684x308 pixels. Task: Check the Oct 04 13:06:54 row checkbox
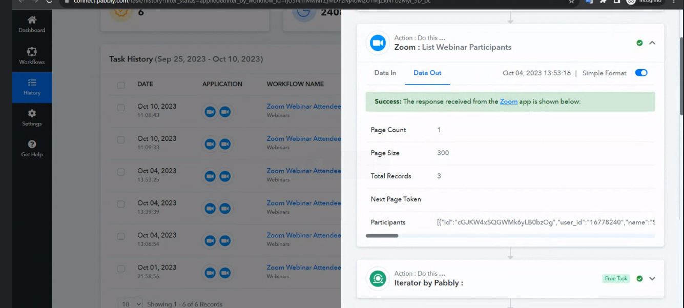[121, 236]
